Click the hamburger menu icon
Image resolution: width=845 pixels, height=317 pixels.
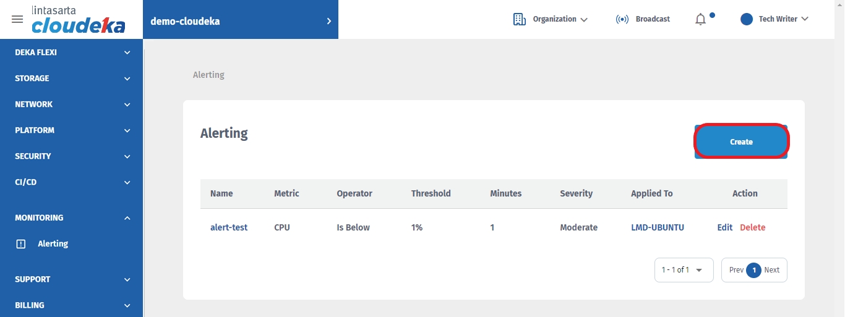pos(17,19)
